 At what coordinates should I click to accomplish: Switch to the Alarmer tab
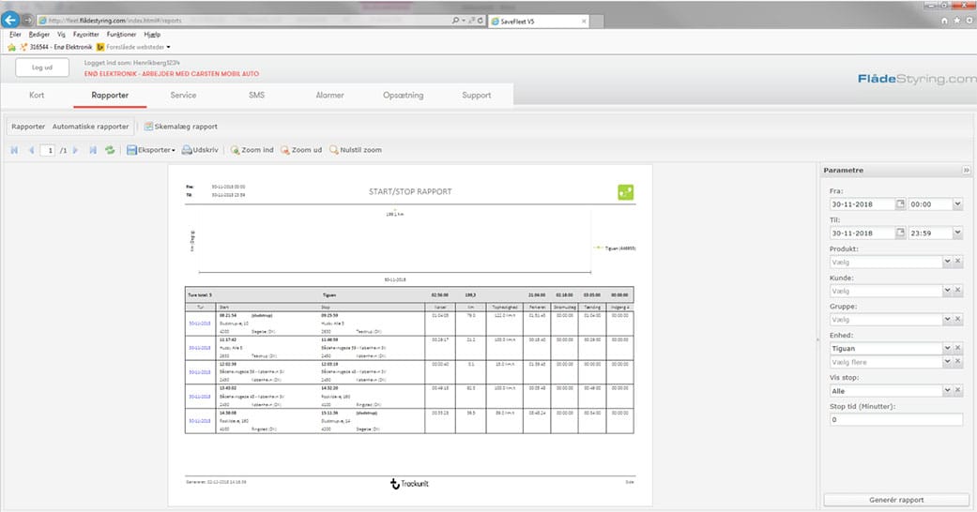(x=328, y=96)
